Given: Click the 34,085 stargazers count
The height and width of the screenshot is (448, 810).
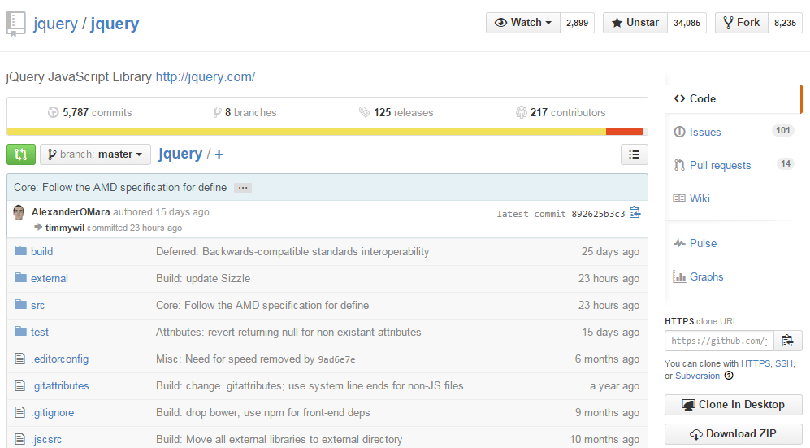Looking at the screenshot, I should (687, 23).
